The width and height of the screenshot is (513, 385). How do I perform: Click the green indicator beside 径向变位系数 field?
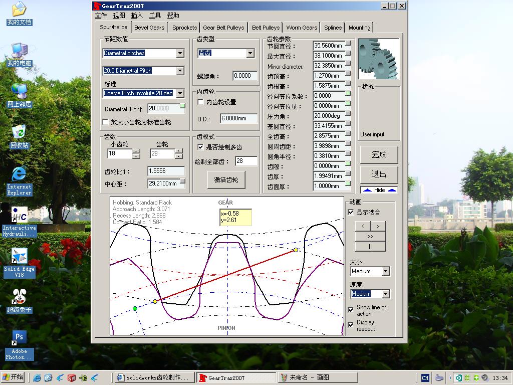[348, 94]
